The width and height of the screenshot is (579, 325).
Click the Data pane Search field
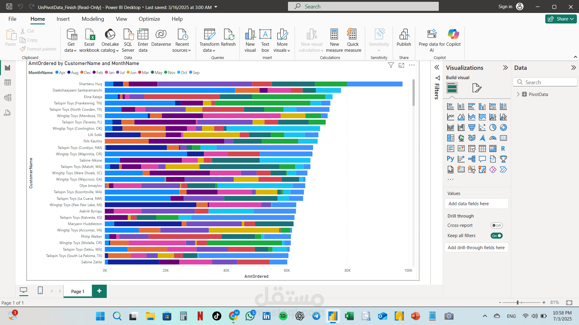click(545, 82)
